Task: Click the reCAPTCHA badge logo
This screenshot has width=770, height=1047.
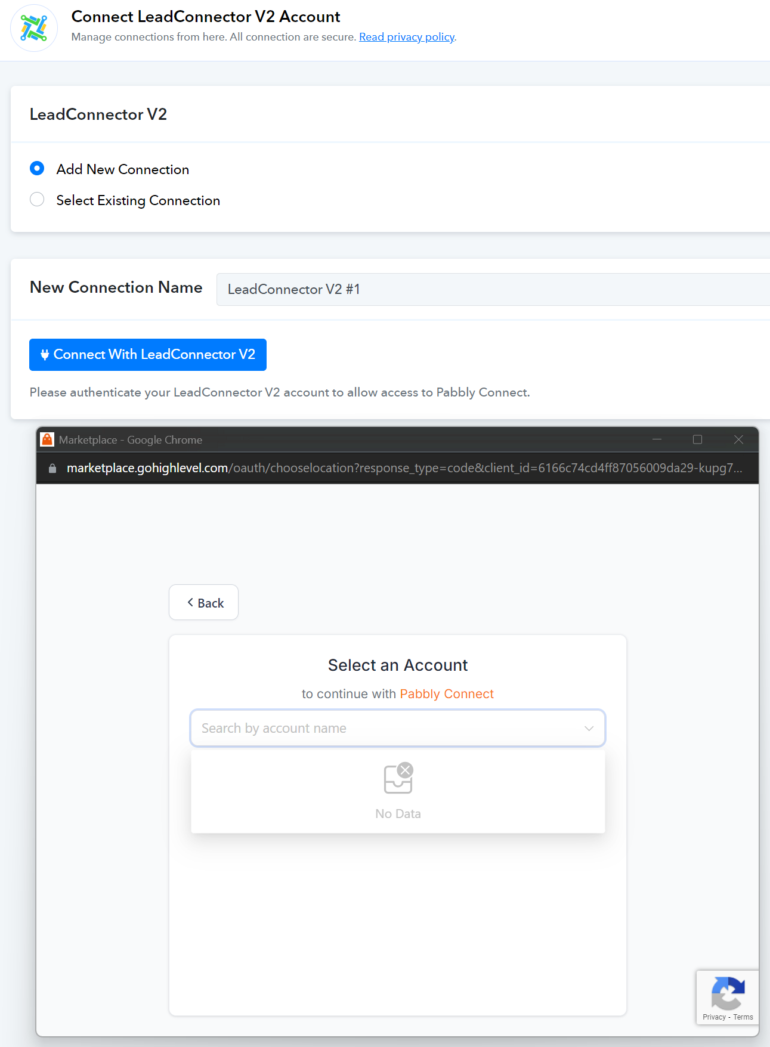Action: tap(728, 993)
